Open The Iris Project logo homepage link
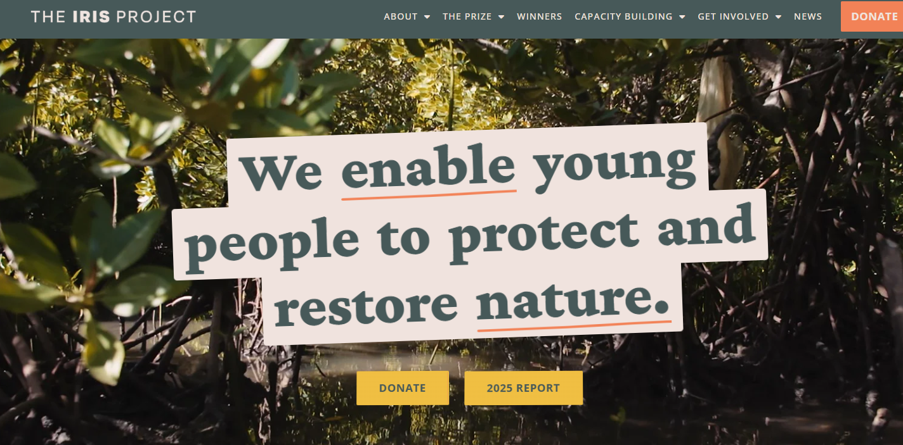This screenshot has height=445, width=903. [x=114, y=16]
